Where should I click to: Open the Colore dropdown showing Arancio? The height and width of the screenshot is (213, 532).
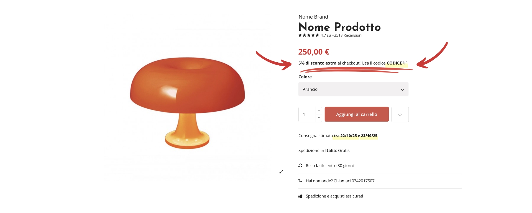tap(353, 89)
